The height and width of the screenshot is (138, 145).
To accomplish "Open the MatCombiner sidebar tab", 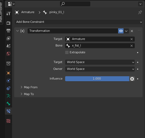I will pos(1,12).
